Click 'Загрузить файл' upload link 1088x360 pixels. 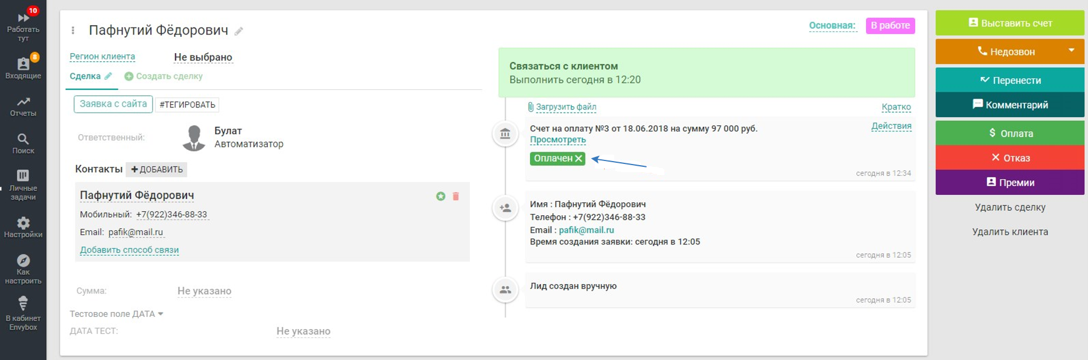pyautogui.click(x=562, y=107)
